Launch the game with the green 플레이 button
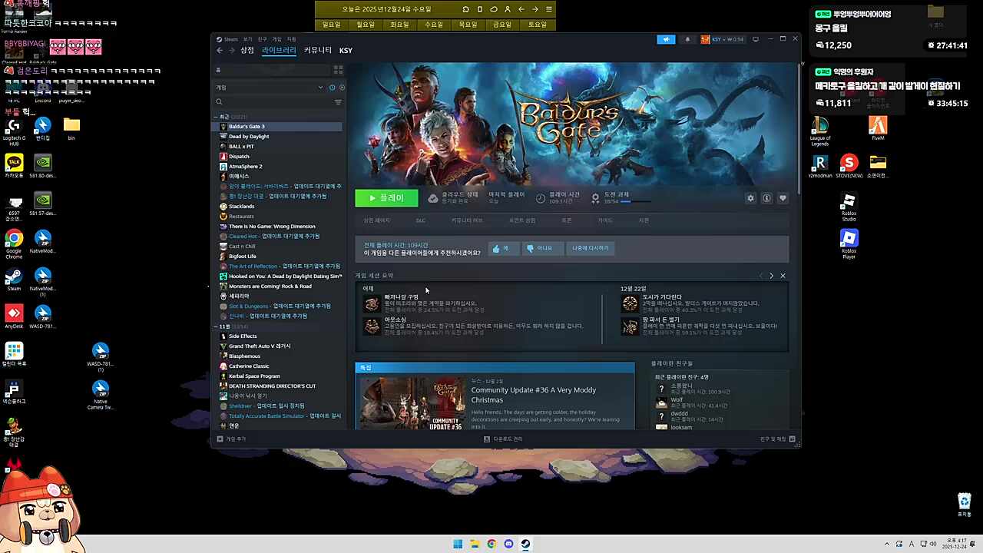Viewport: 983px width, 553px height. click(386, 198)
